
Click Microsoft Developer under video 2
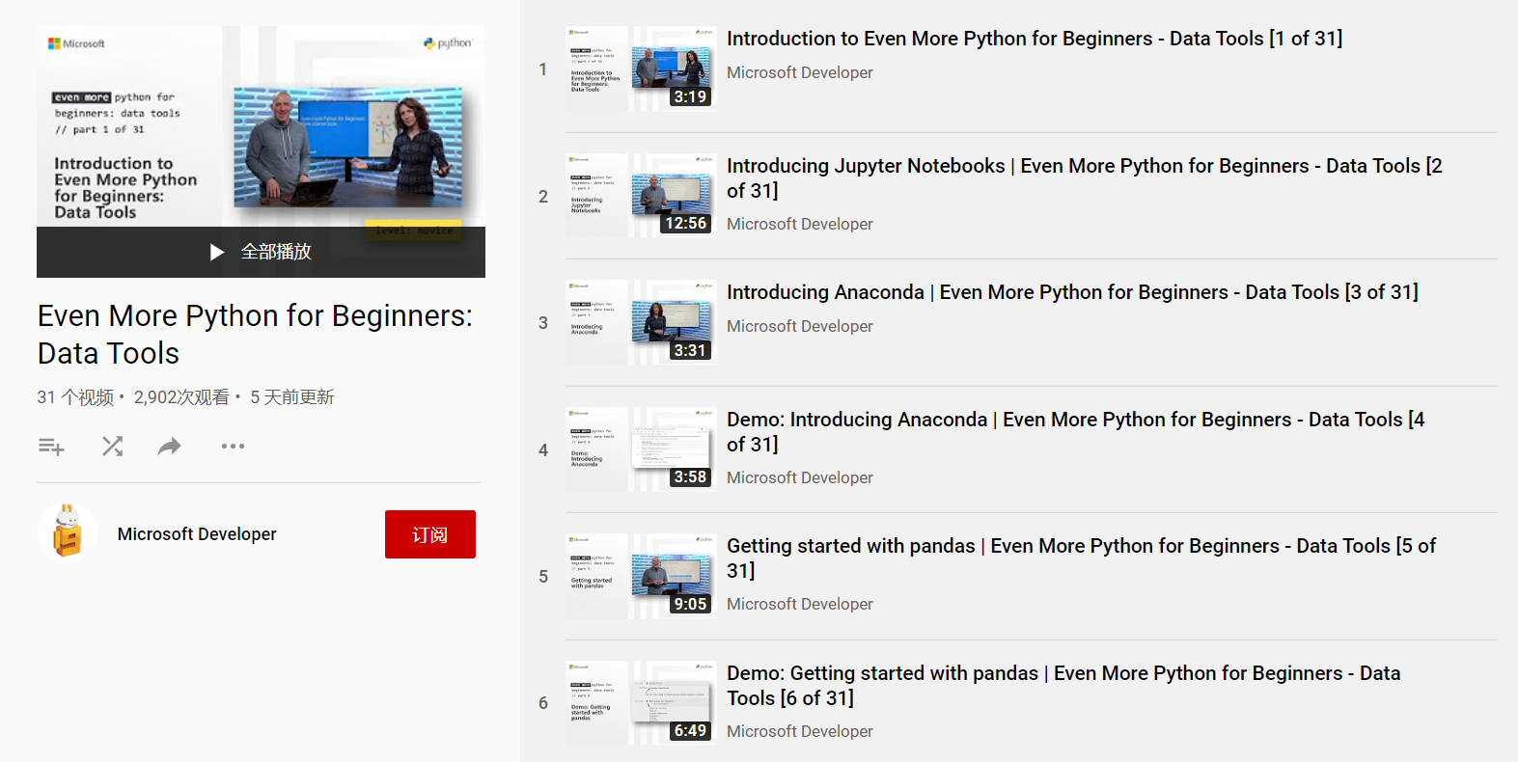[800, 225]
